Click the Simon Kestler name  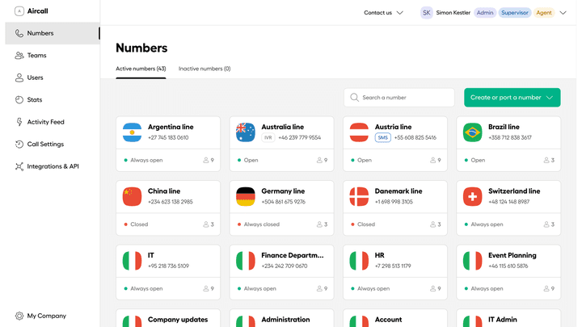[453, 13]
